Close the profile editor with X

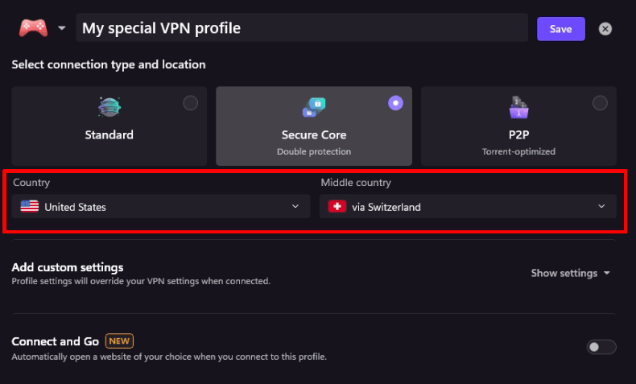[605, 29]
